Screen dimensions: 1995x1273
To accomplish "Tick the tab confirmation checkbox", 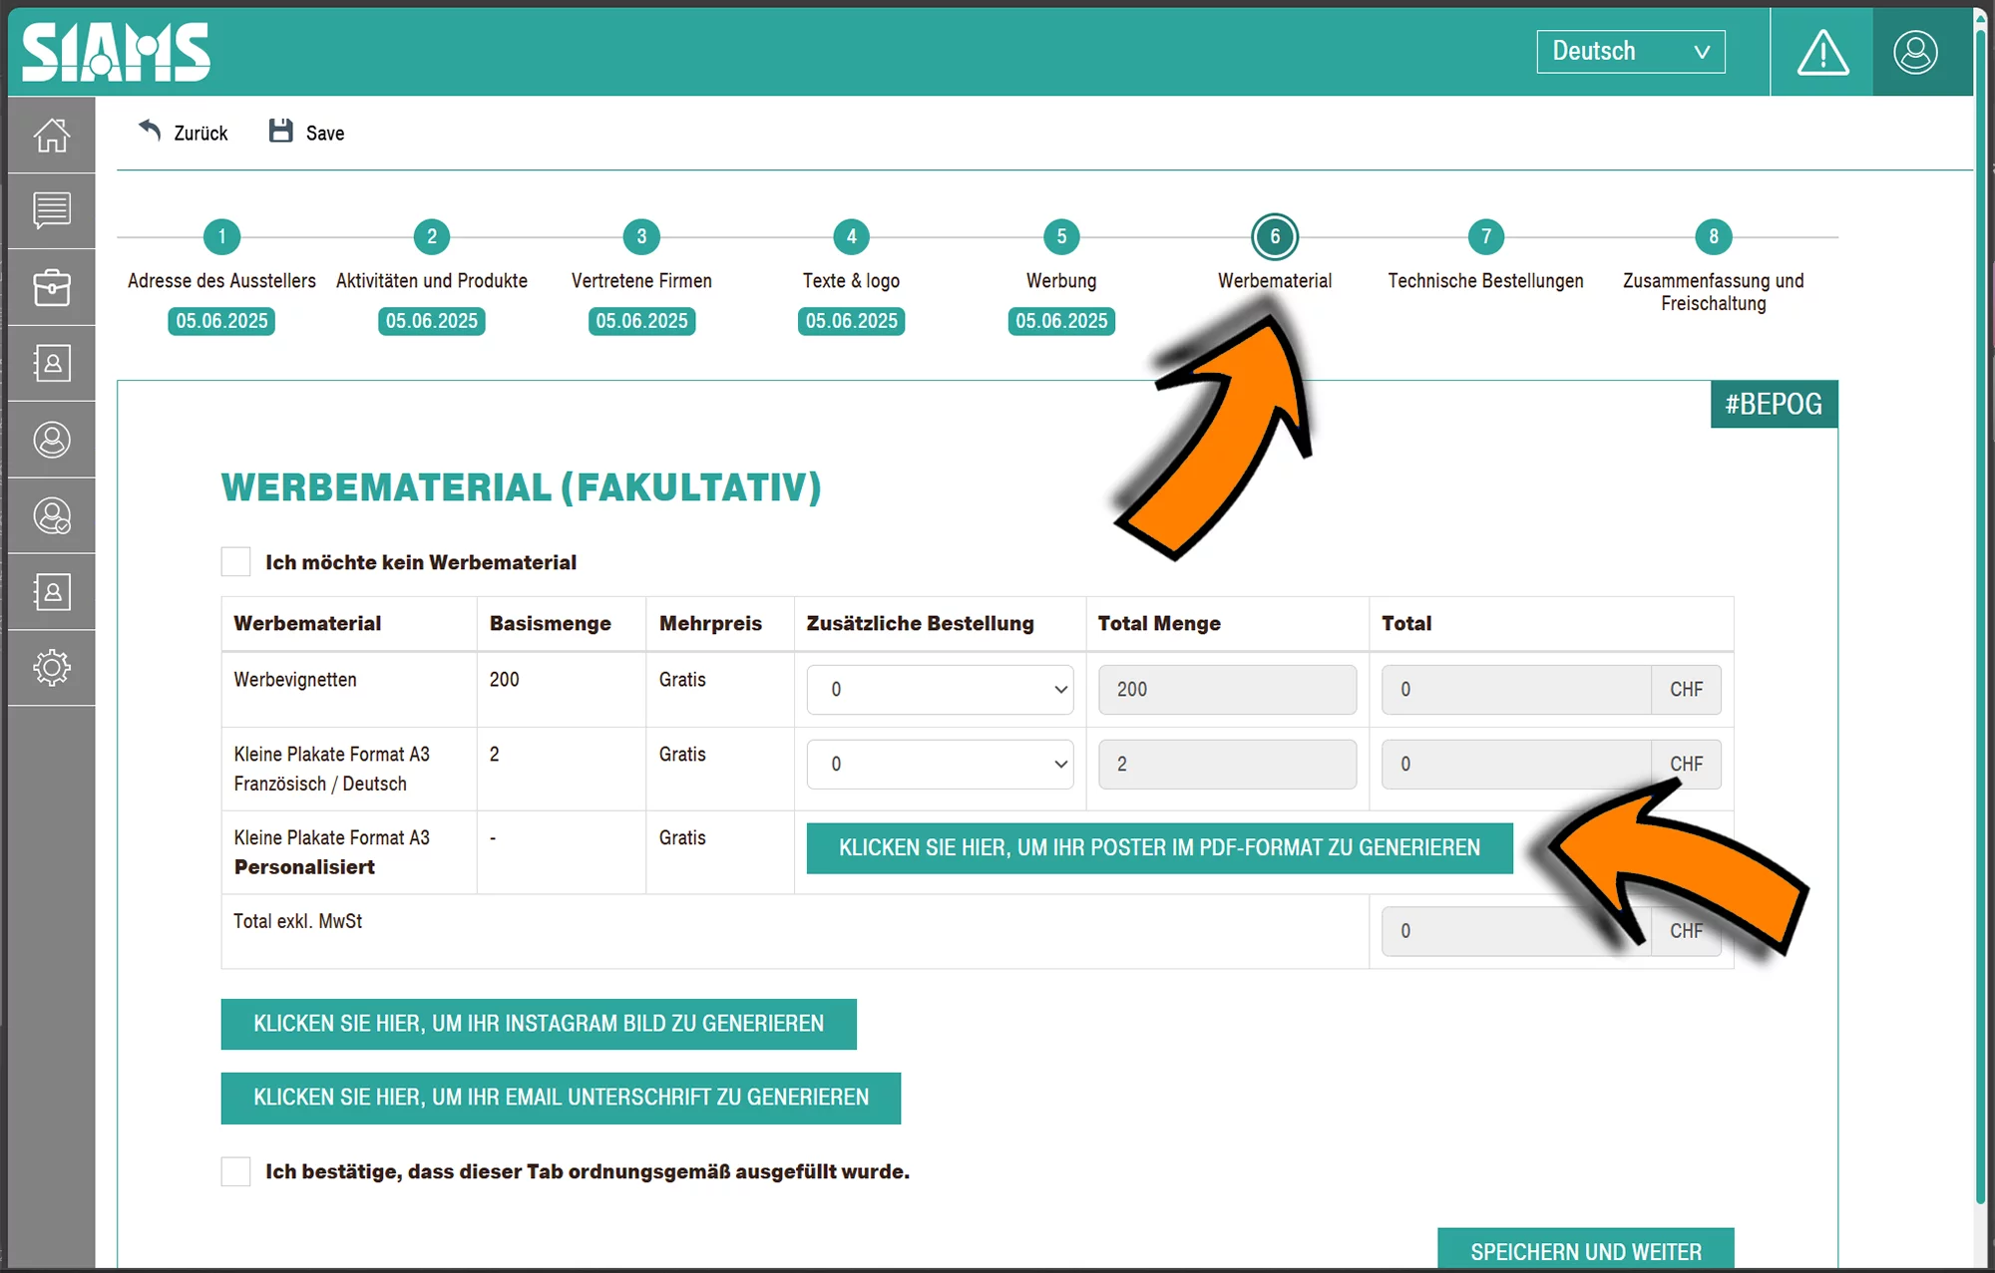I will tap(236, 1171).
